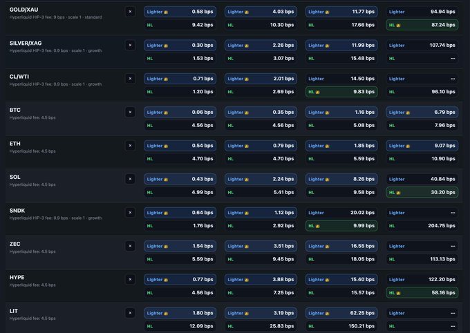Click SNDK Lighter 0.64 bps cell

click(180, 213)
